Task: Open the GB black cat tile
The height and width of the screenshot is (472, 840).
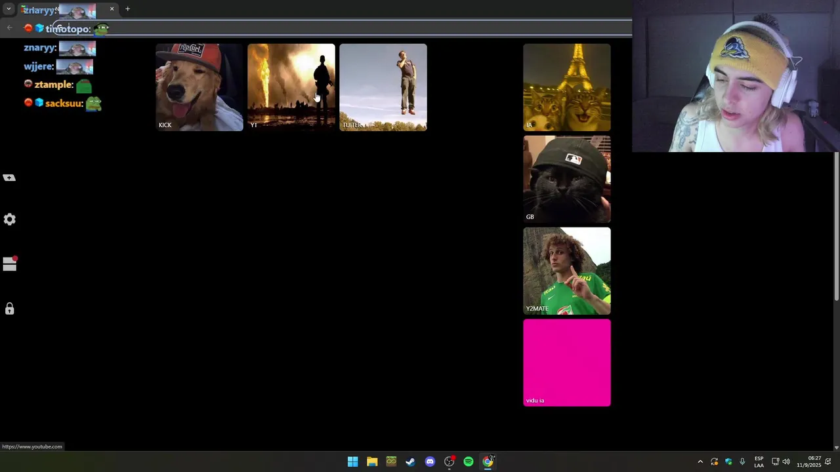Action: (x=567, y=179)
